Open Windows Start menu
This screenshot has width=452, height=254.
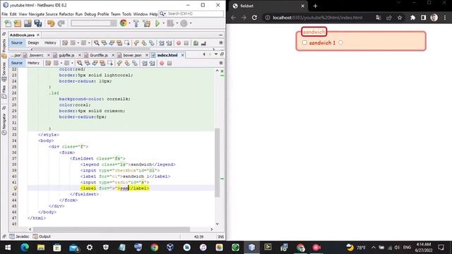[x=8, y=248]
